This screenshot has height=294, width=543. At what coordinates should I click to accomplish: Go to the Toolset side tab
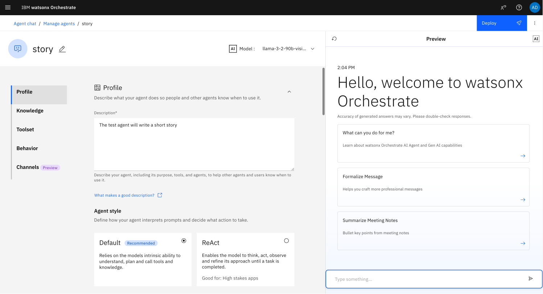coord(39,130)
